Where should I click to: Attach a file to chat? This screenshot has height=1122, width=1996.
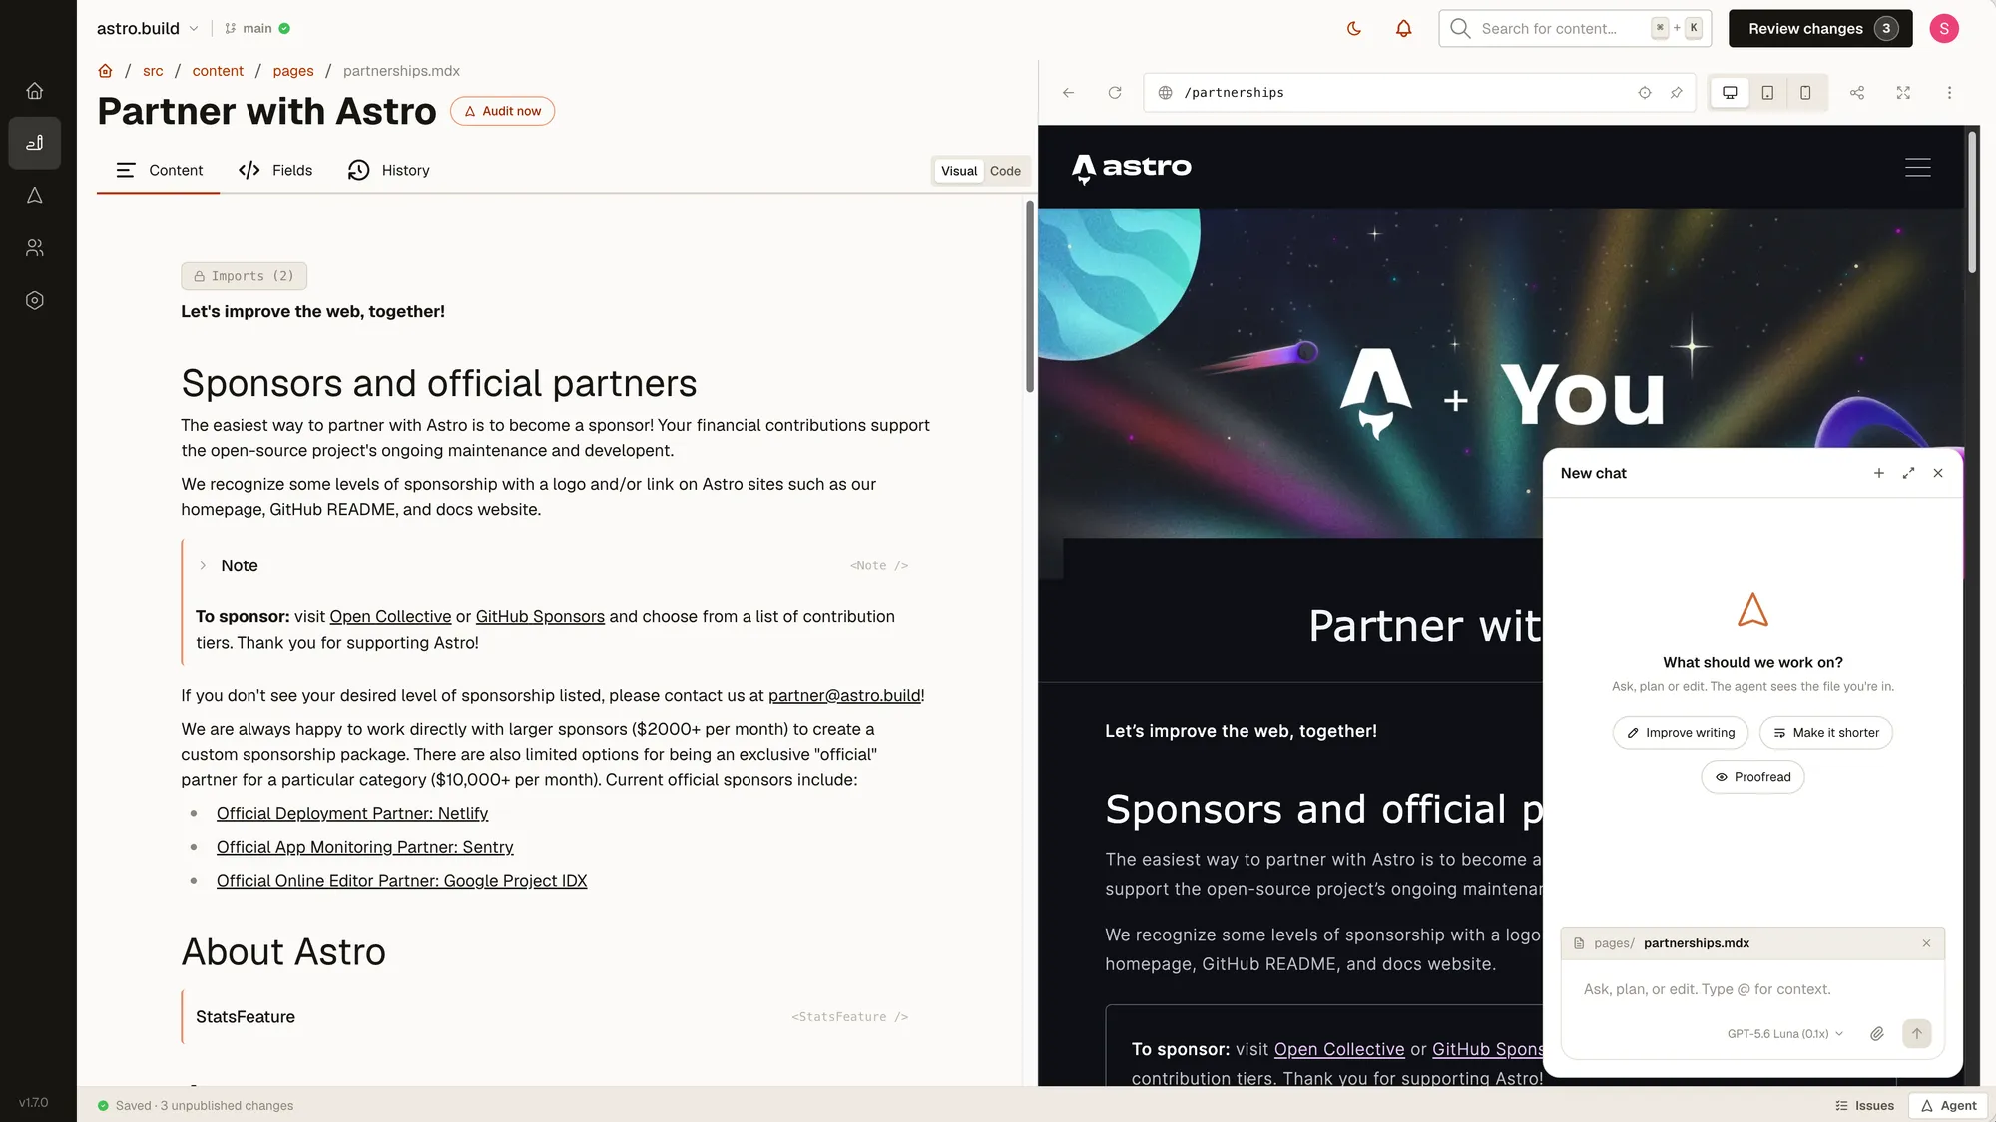coord(1877,1034)
